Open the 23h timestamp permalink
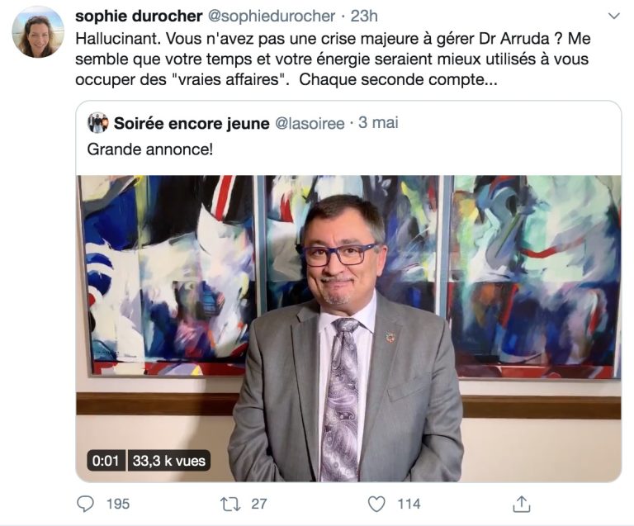This screenshot has height=526, width=634. [364, 17]
